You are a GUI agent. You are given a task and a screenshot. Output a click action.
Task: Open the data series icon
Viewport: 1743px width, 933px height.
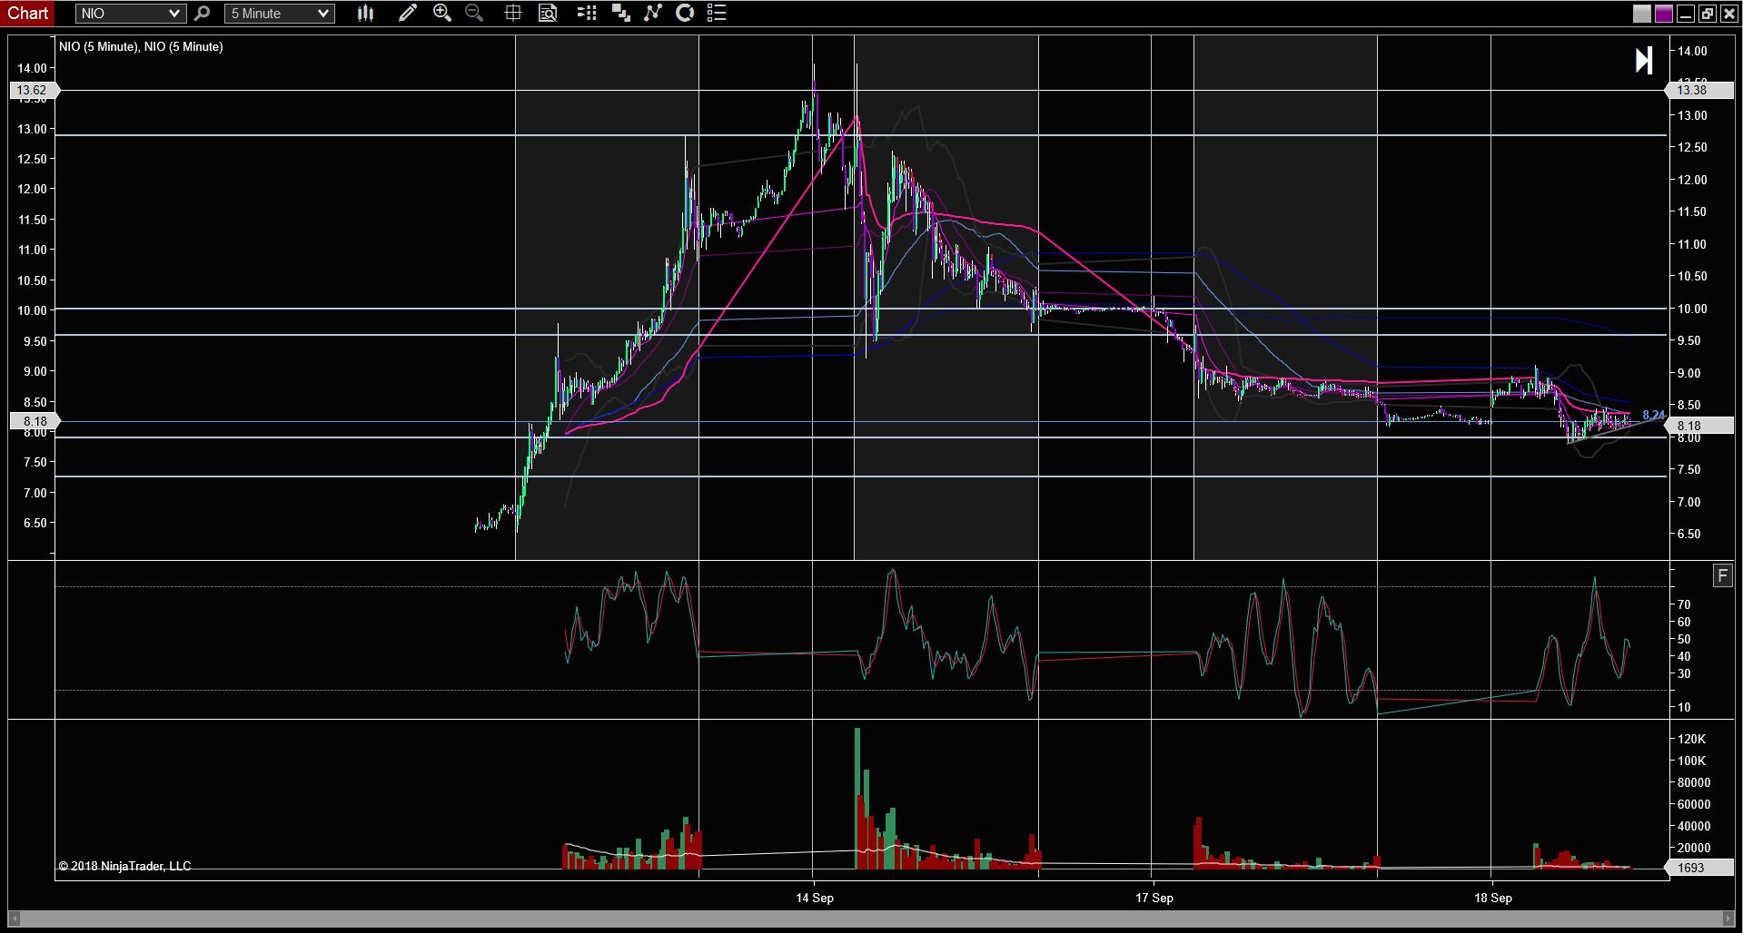click(587, 13)
